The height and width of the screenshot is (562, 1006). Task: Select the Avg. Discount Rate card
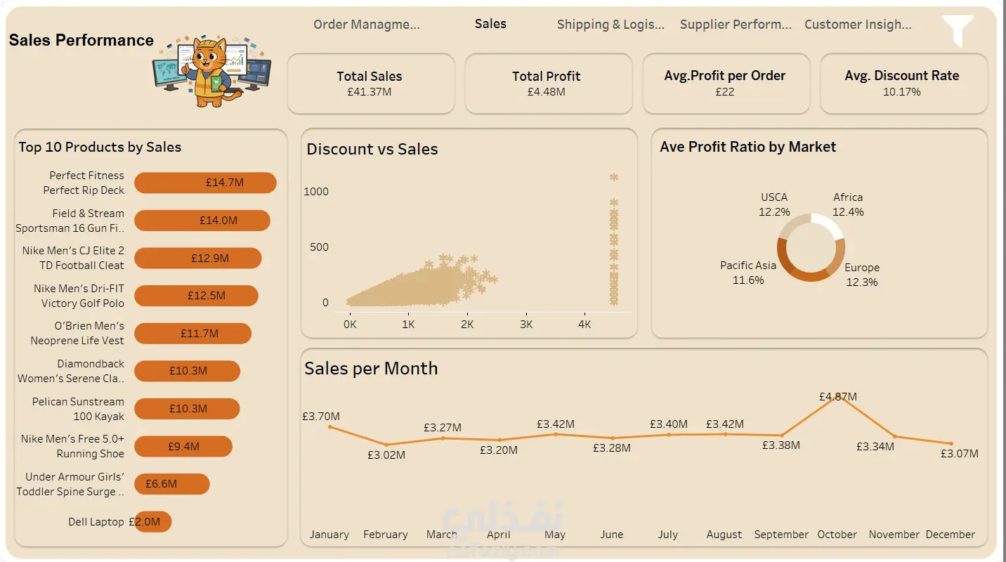tap(903, 84)
